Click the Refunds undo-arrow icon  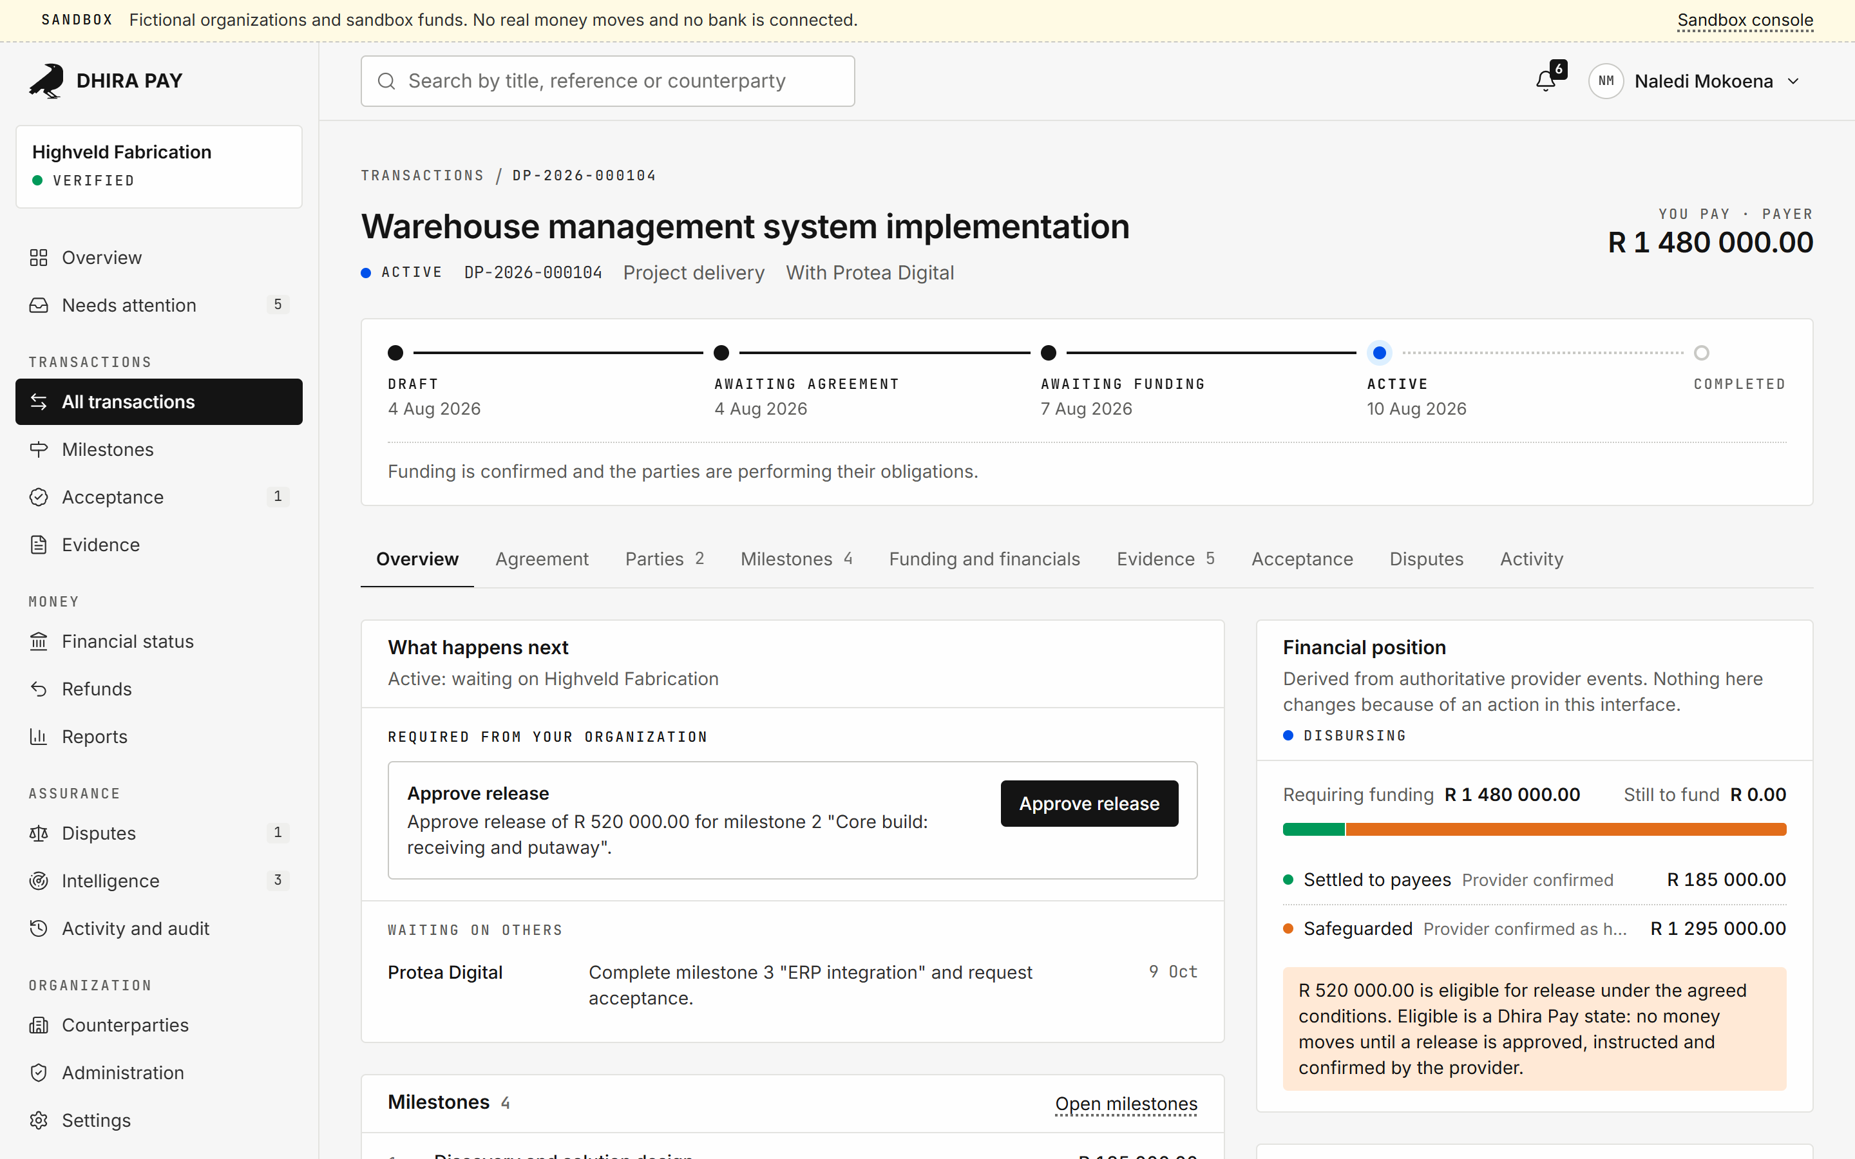tap(39, 688)
